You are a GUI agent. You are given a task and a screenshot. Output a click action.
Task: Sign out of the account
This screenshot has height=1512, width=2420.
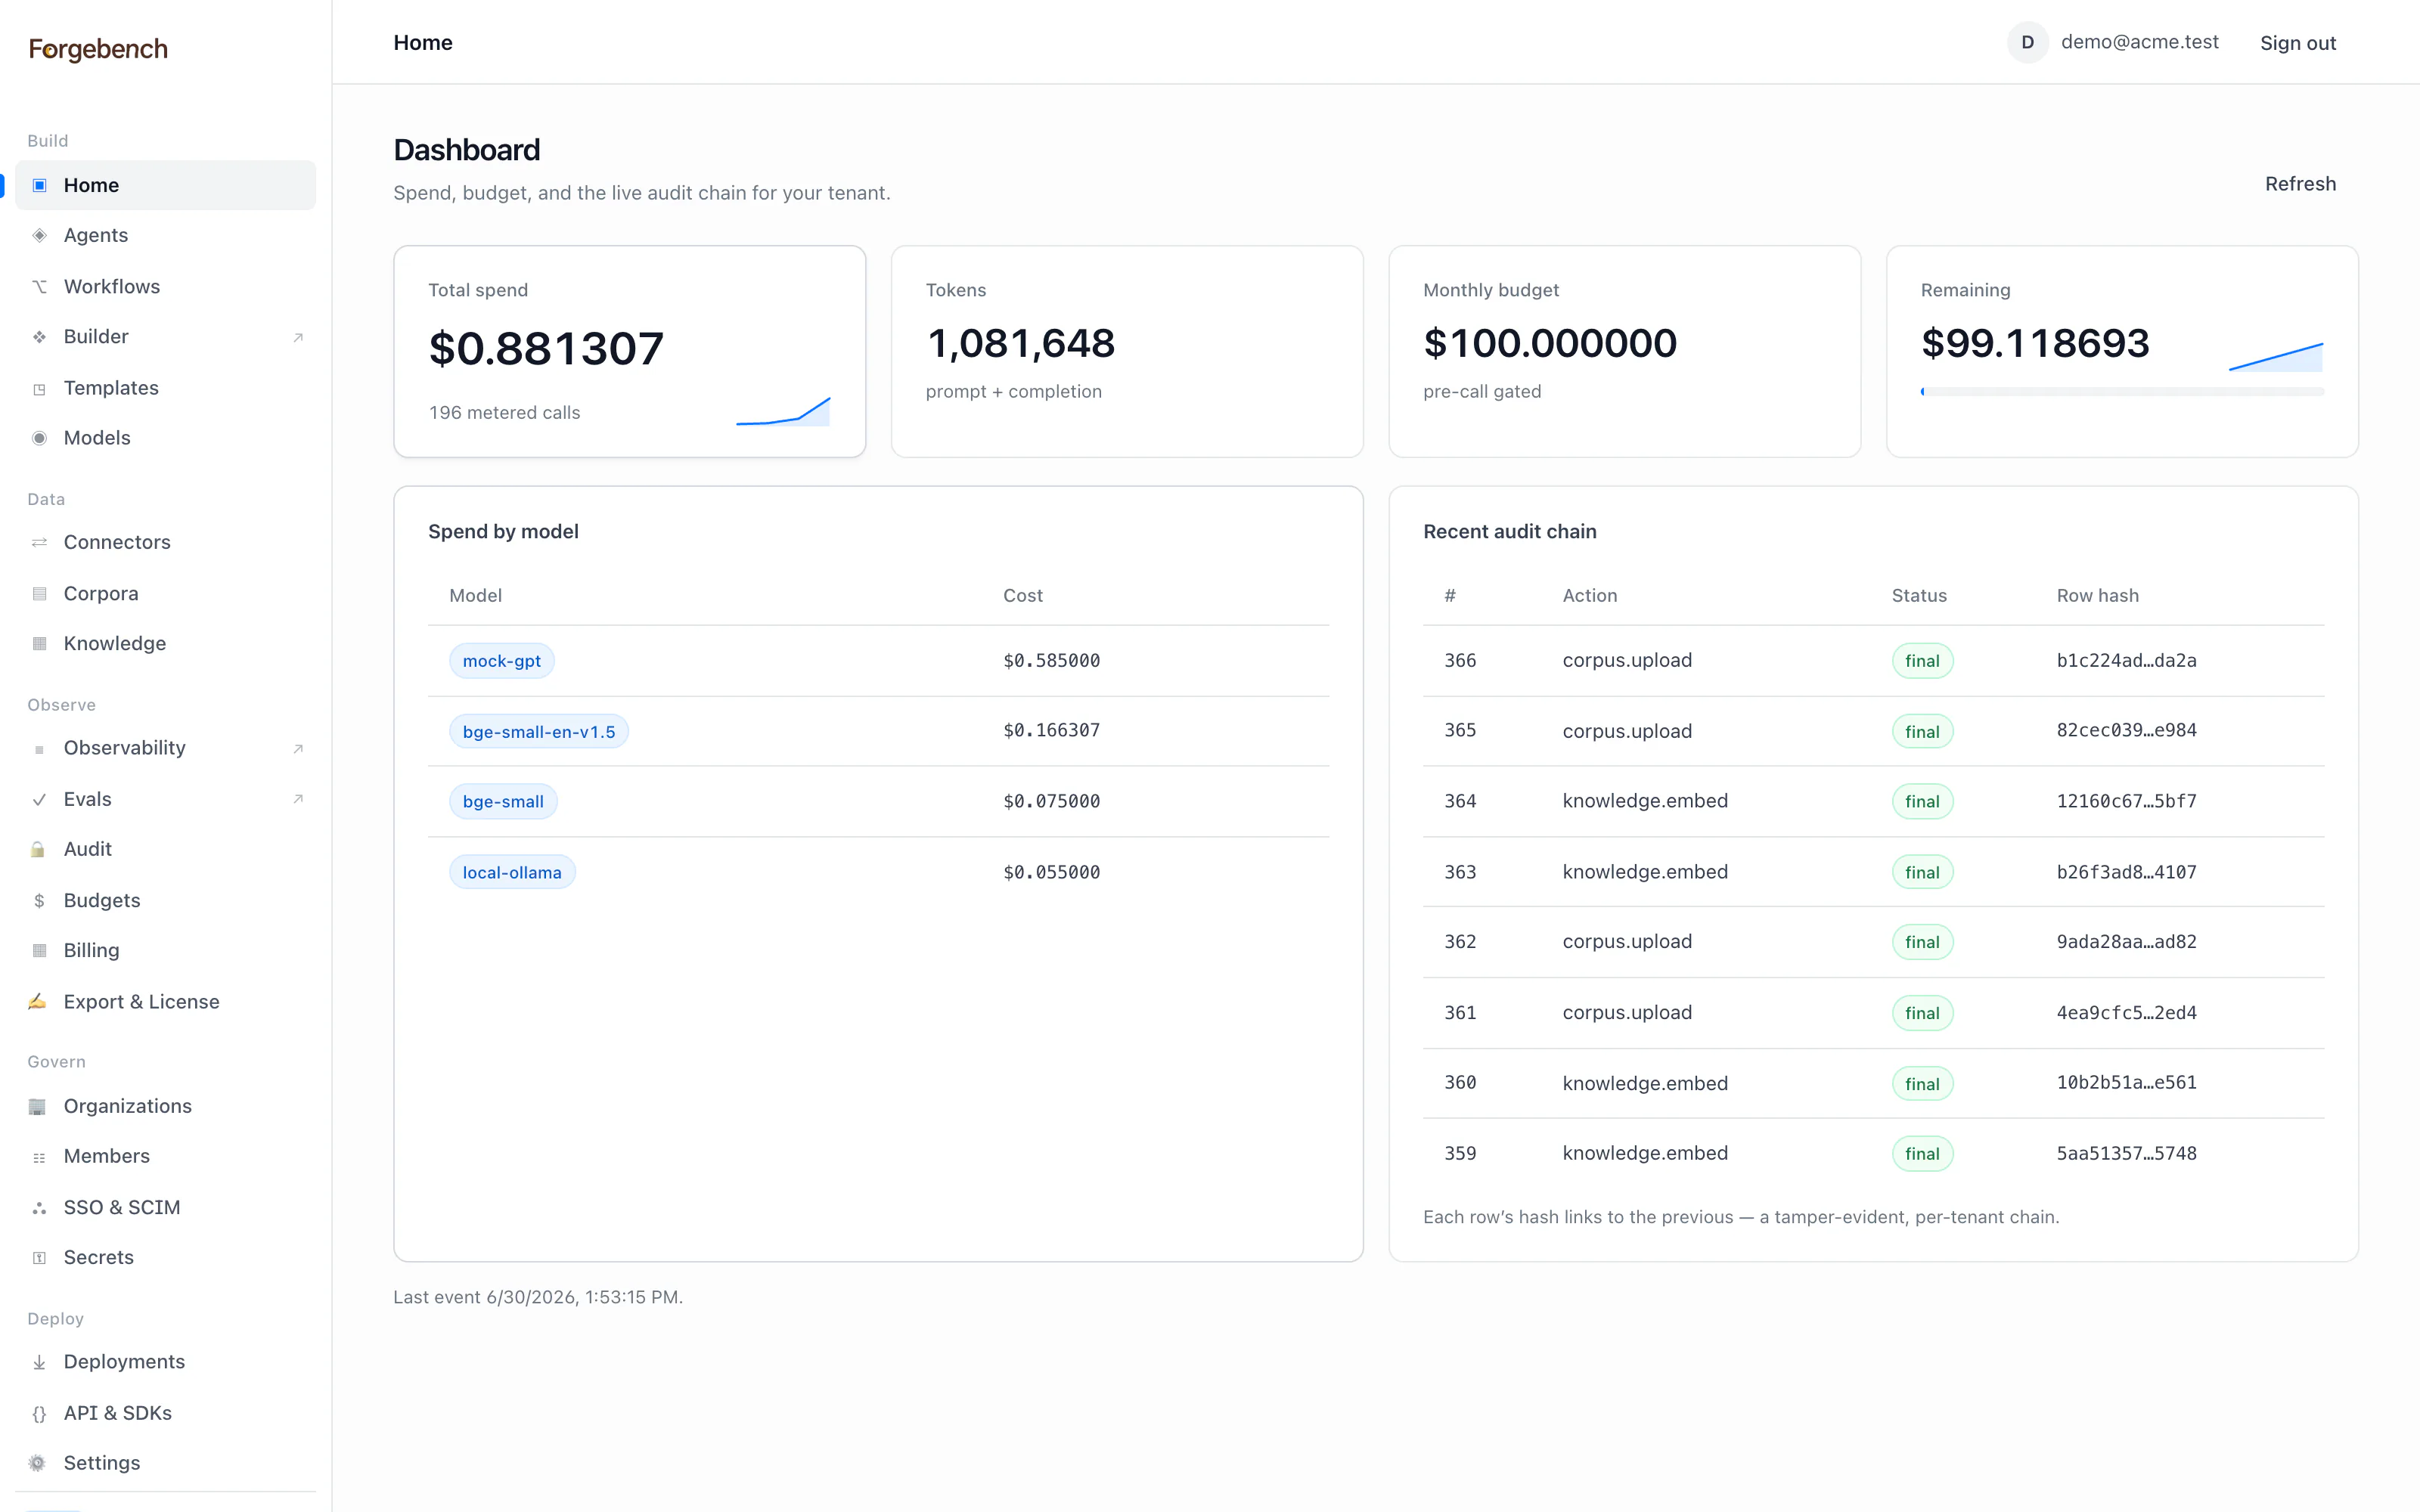coord(2297,43)
